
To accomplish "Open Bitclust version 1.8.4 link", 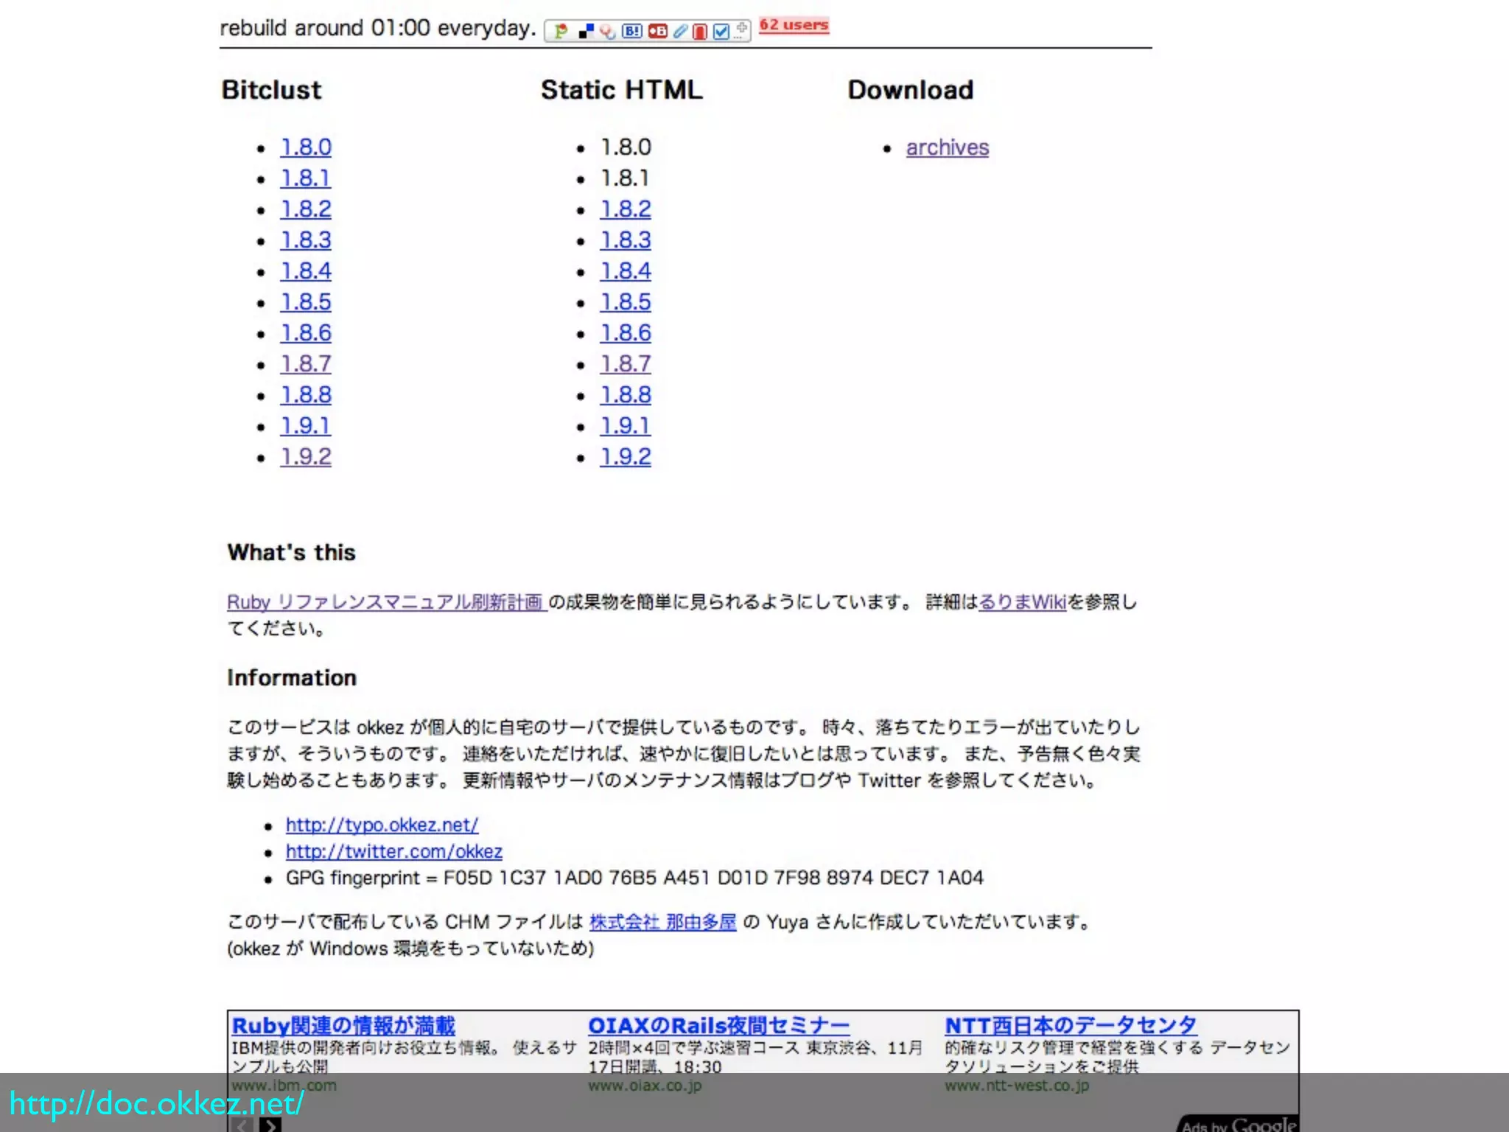I will [306, 271].
